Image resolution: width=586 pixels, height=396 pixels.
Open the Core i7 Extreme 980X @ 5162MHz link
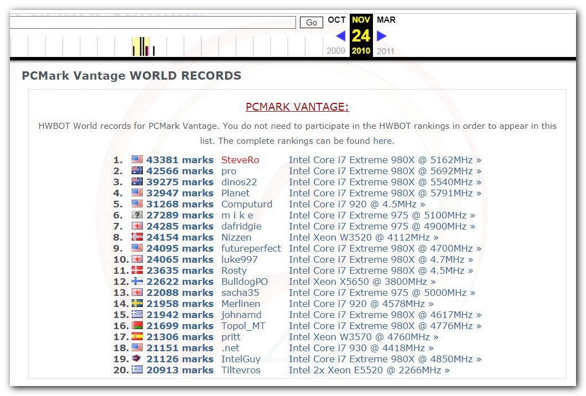[x=385, y=160]
